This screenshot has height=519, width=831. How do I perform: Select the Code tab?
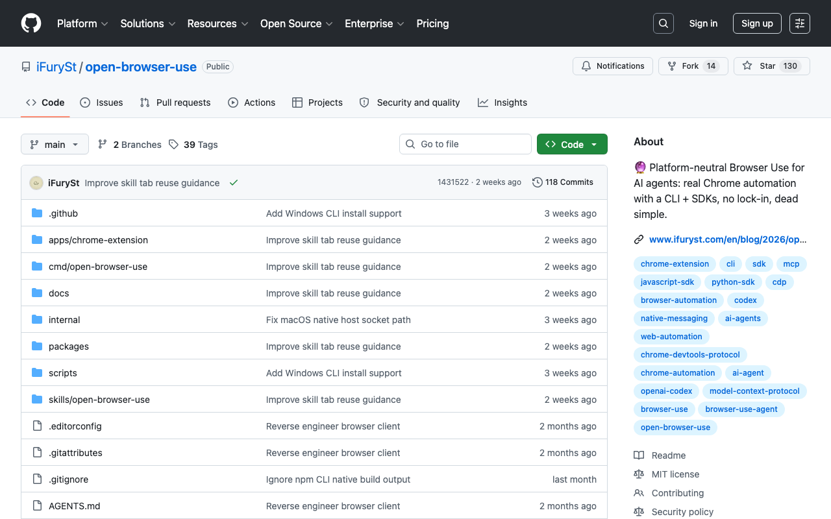click(45, 103)
